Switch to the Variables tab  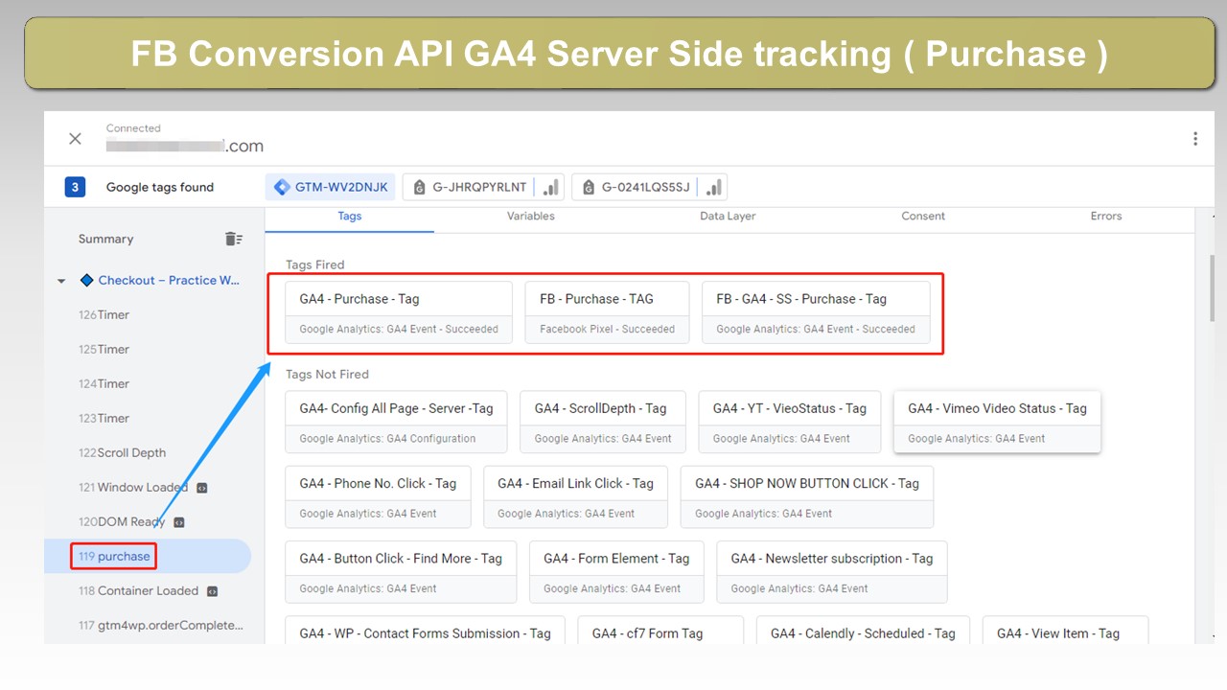(531, 217)
